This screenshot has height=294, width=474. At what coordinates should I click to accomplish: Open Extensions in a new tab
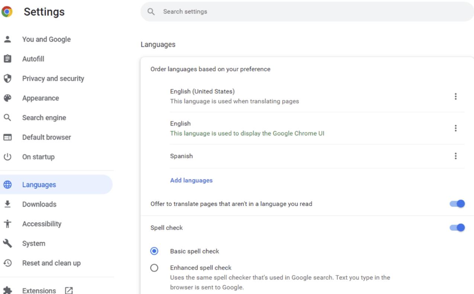tap(39, 290)
